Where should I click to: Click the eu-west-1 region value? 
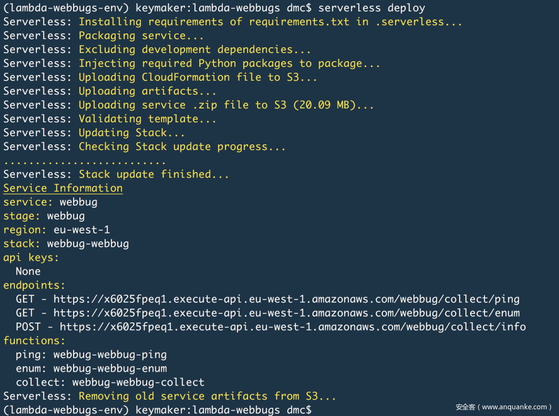(82, 230)
